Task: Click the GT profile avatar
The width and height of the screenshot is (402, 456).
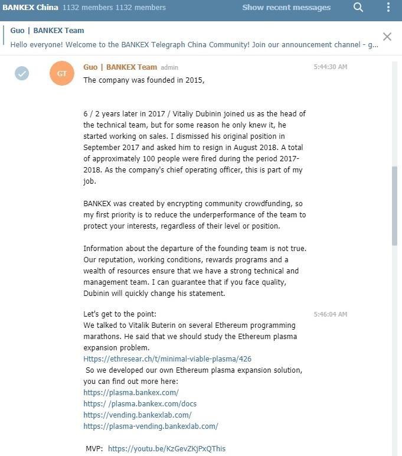Action: click(x=62, y=73)
